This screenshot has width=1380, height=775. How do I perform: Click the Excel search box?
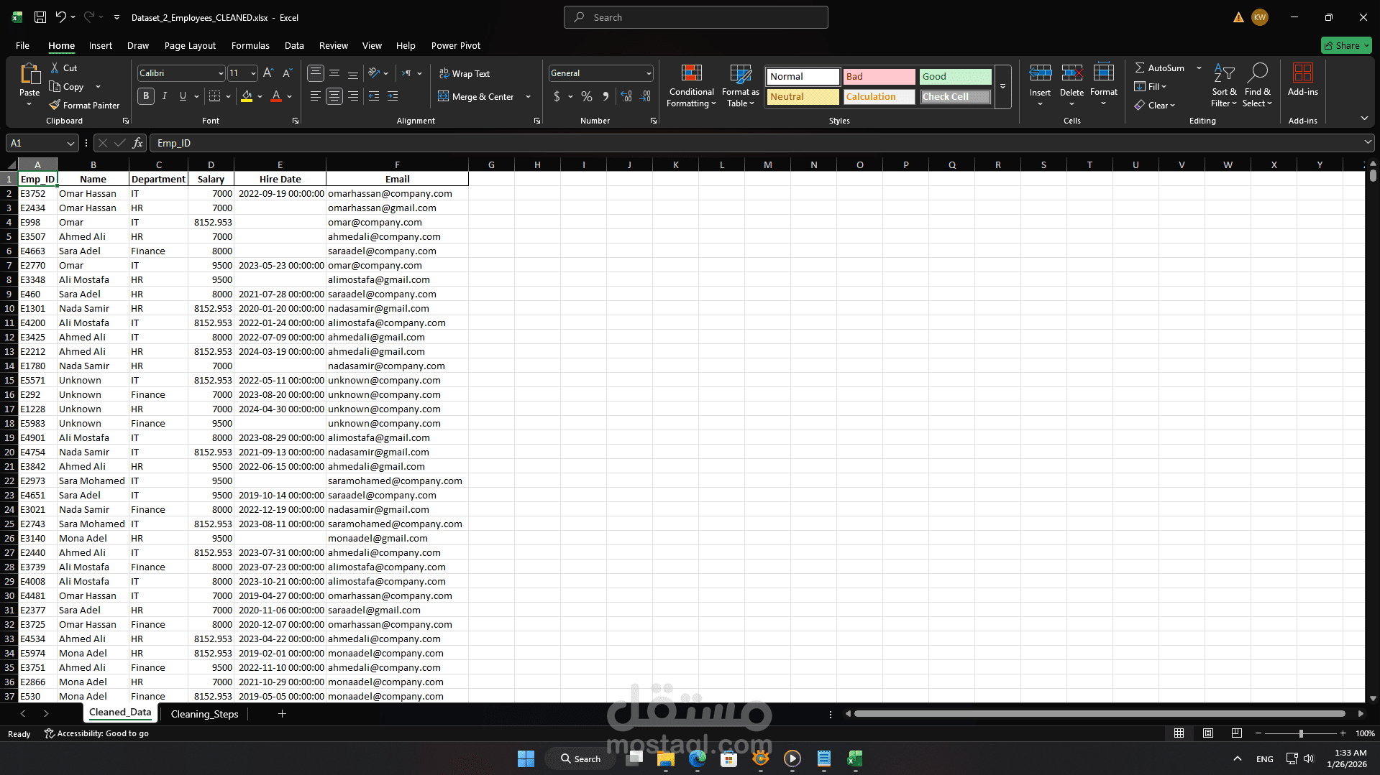(695, 17)
